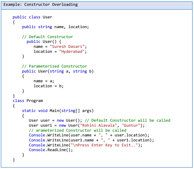Image resolution: width=194 pixels, height=169 pixels.
Task: Click the "\nPress Enter Key to Exit.." string
Action: (104, 145)
